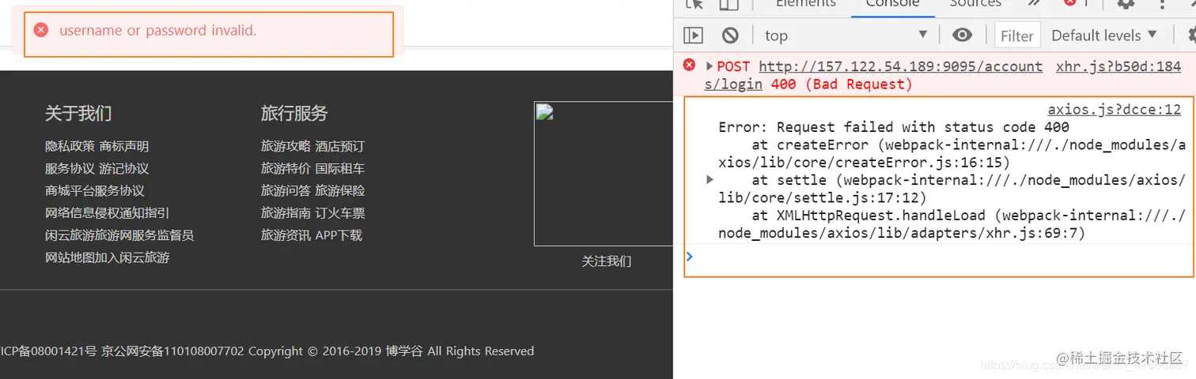Click the 'Error: Request failed with status code 400' line
Image resolution: width=1196 pixels, height=379 pixels.
pyautogui.click(x=894, y=127)
